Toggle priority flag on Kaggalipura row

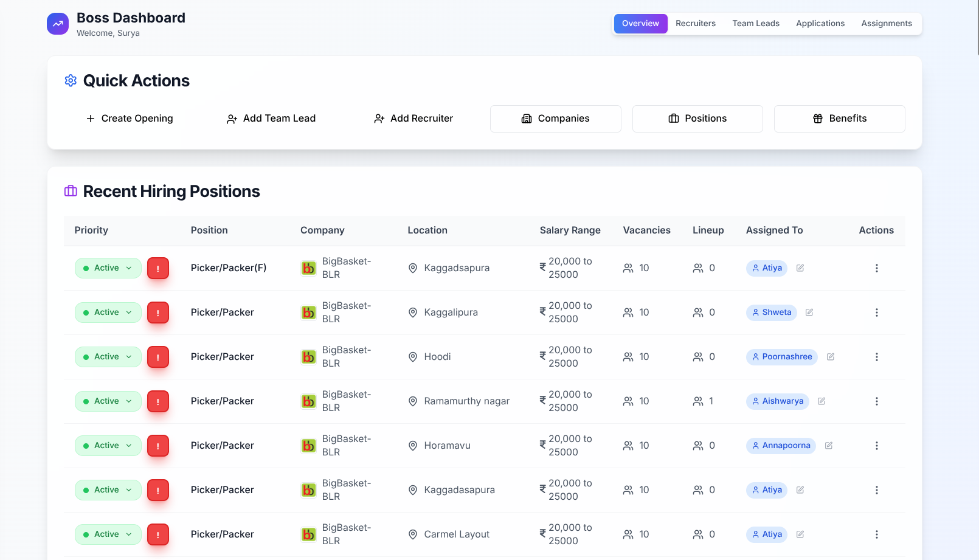pyautogui.click(x=158, y=313)
